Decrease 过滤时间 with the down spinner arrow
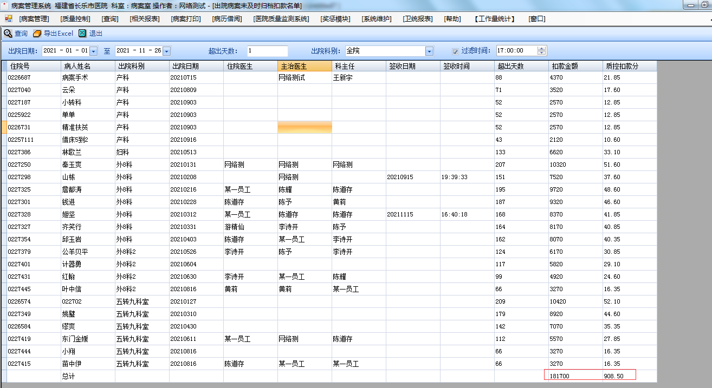Screen dimensions: 712x388 [542, 53]
